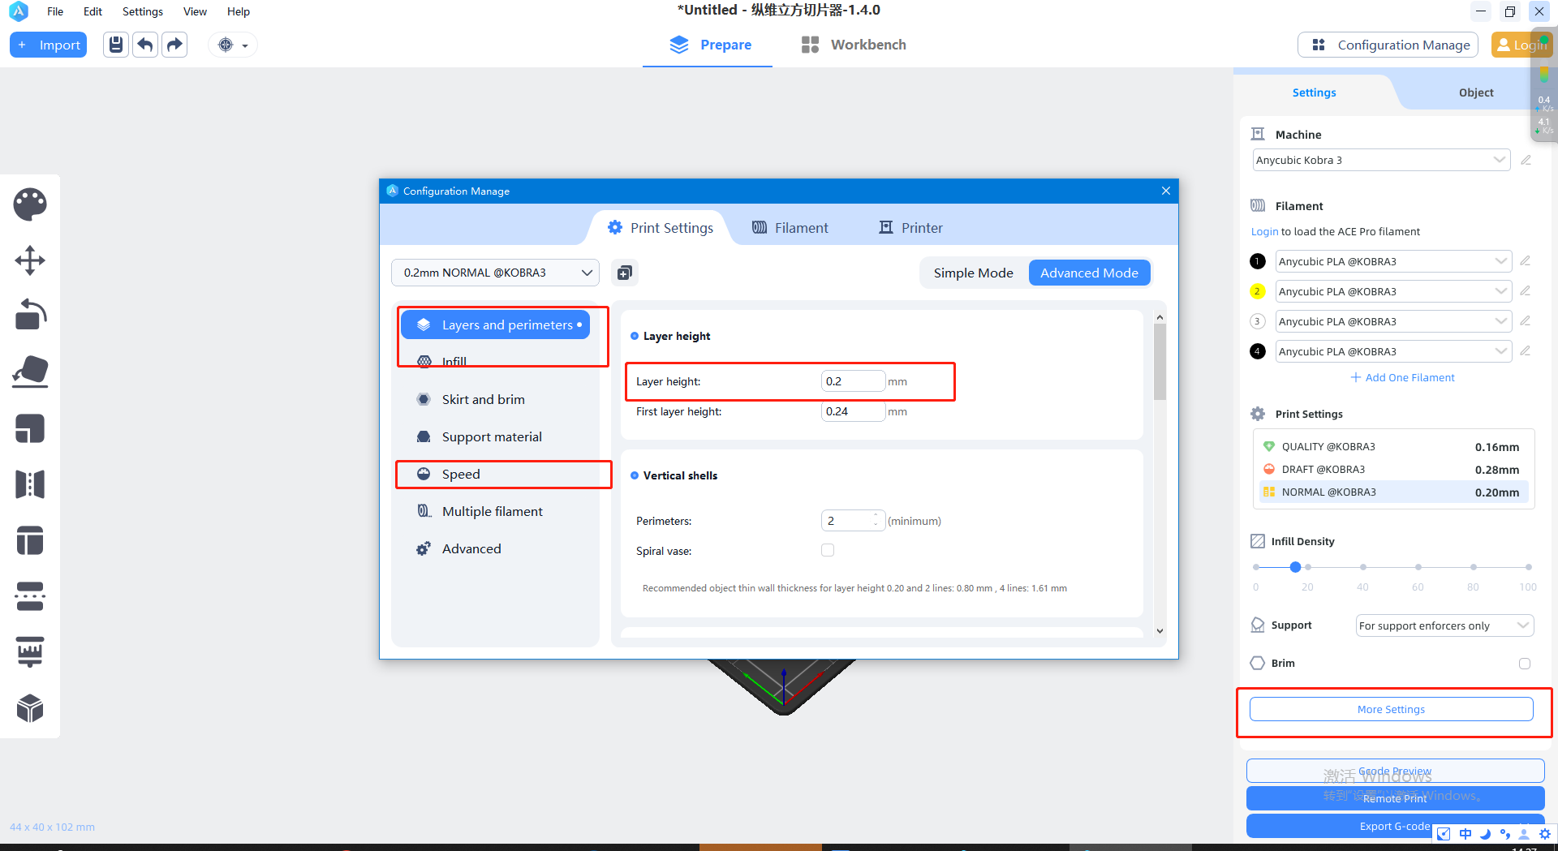Select the measuring ruler tool icon

(x=30, y=652)
